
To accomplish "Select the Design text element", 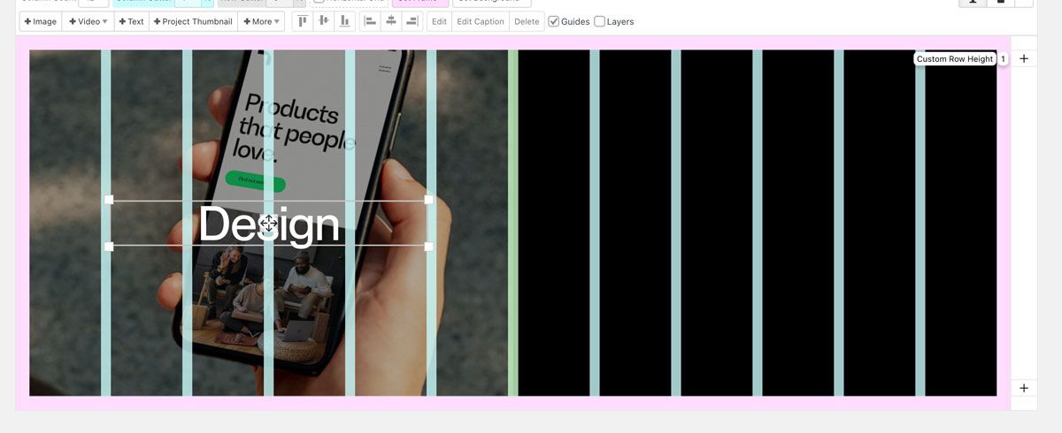I will click(x=268, y=224).
